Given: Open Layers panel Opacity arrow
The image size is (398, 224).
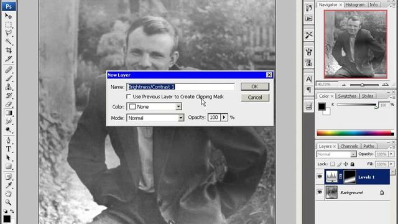Looking at the screenshot, I should 391,154.
